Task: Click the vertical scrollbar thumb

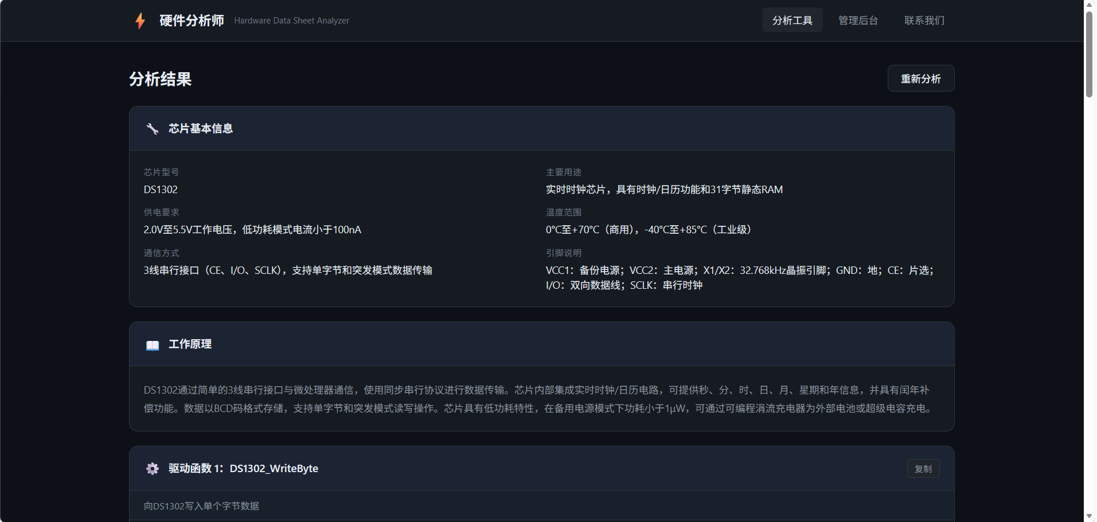Action: click(1090, 54)
